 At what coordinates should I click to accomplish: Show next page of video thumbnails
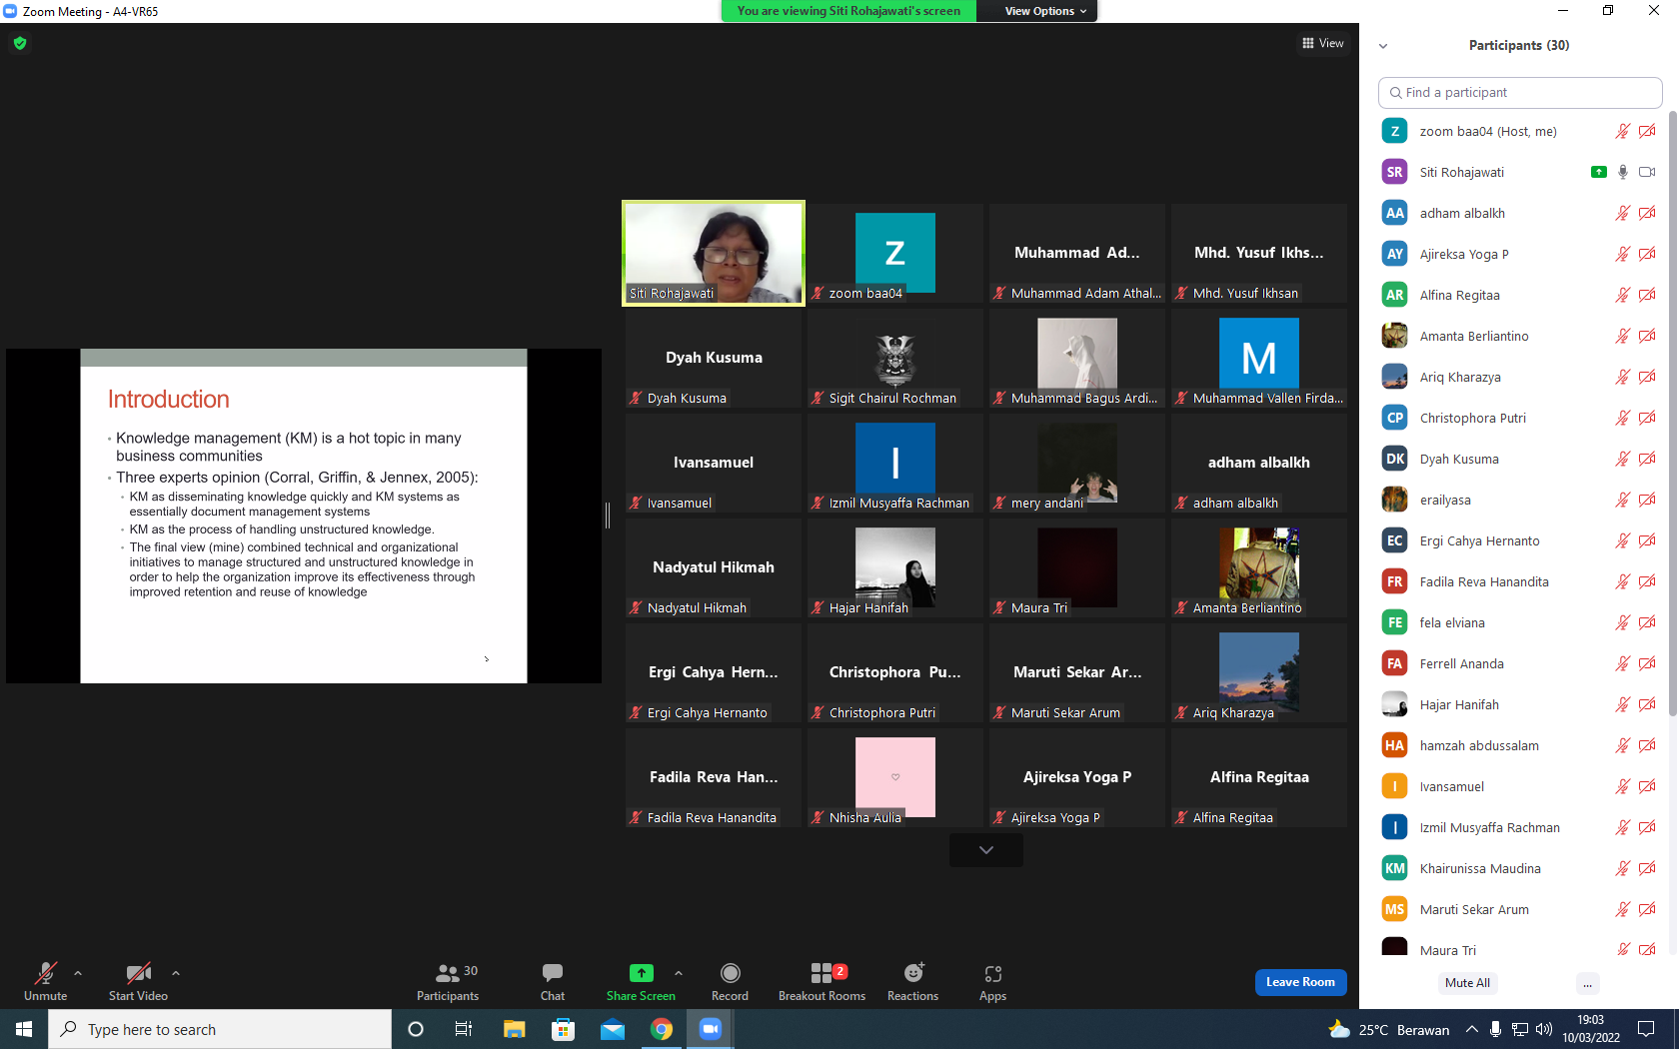[x=986, y=850]
